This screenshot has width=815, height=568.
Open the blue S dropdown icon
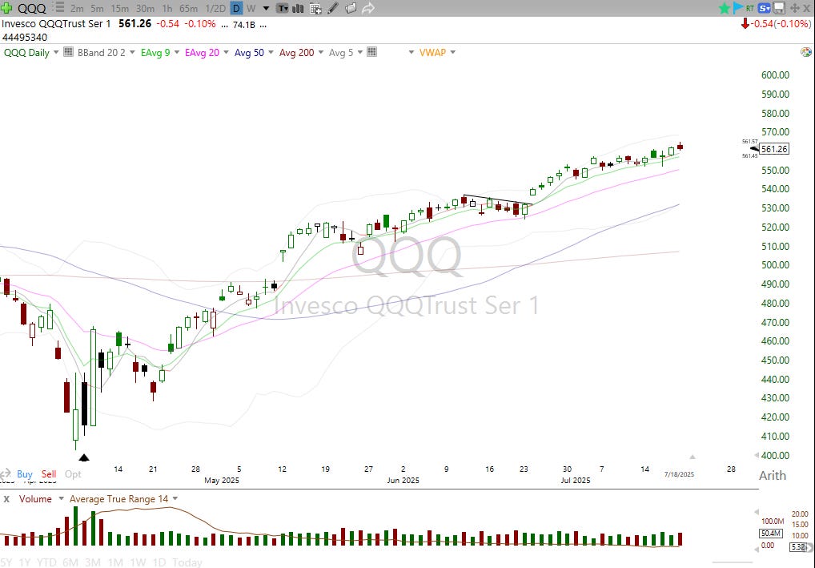click(764, 8)
